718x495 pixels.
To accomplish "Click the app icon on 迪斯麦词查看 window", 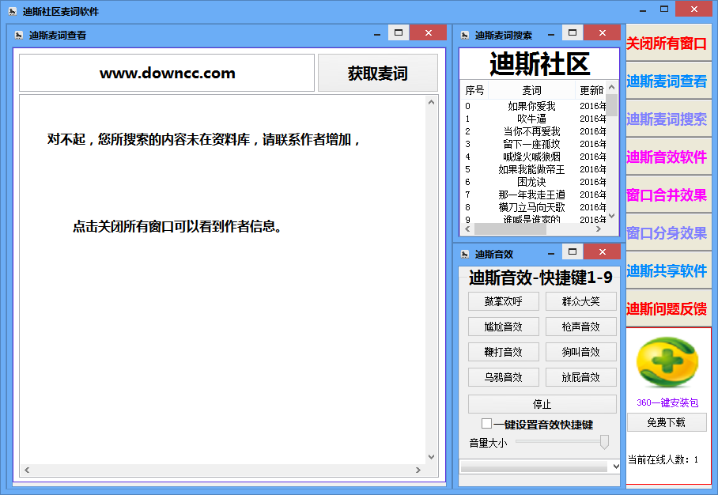I will click(19, 33).
